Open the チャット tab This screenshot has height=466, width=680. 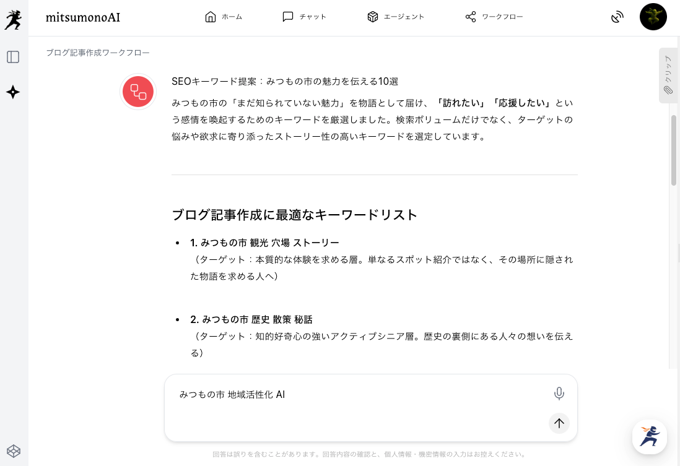(304, 17)
